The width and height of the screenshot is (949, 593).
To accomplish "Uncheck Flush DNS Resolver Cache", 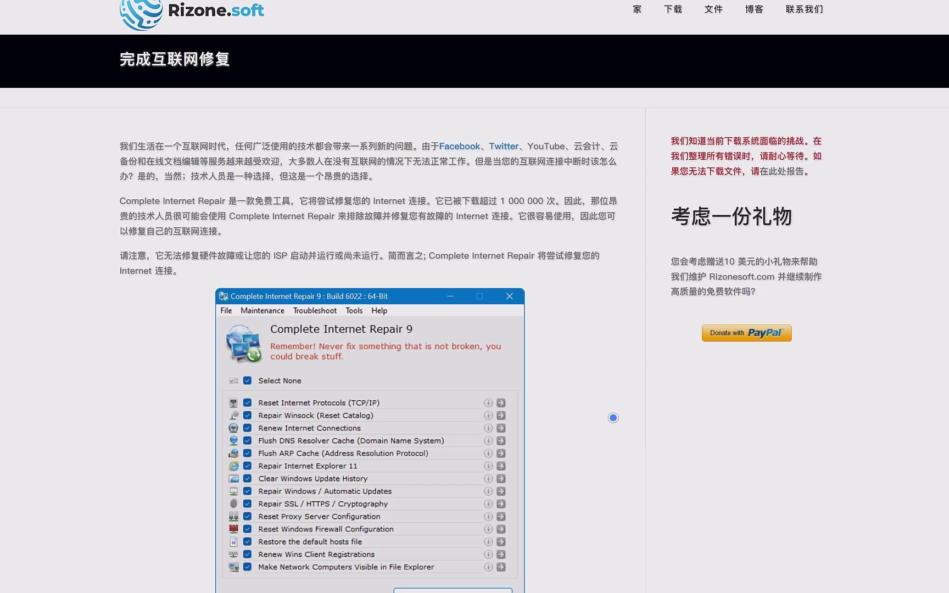I will click(247, 441).
